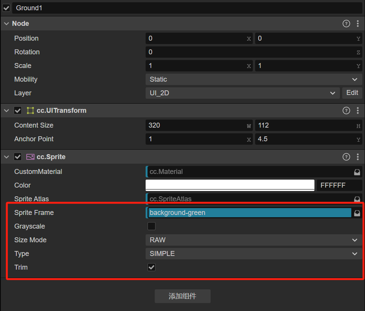Collapse the cc.UITransform section
This screenshot has width=365, height=311.
click(x=6, y=111)
